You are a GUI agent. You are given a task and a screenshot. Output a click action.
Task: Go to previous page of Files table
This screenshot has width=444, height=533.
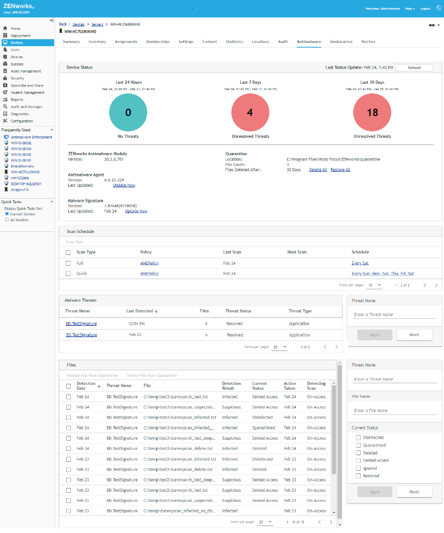319,522
